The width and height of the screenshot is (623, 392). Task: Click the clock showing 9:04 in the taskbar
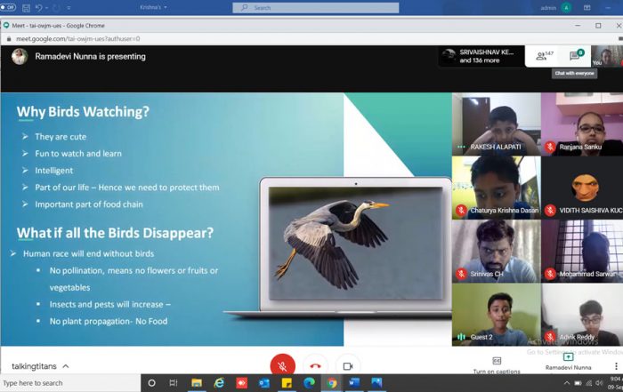615,382
